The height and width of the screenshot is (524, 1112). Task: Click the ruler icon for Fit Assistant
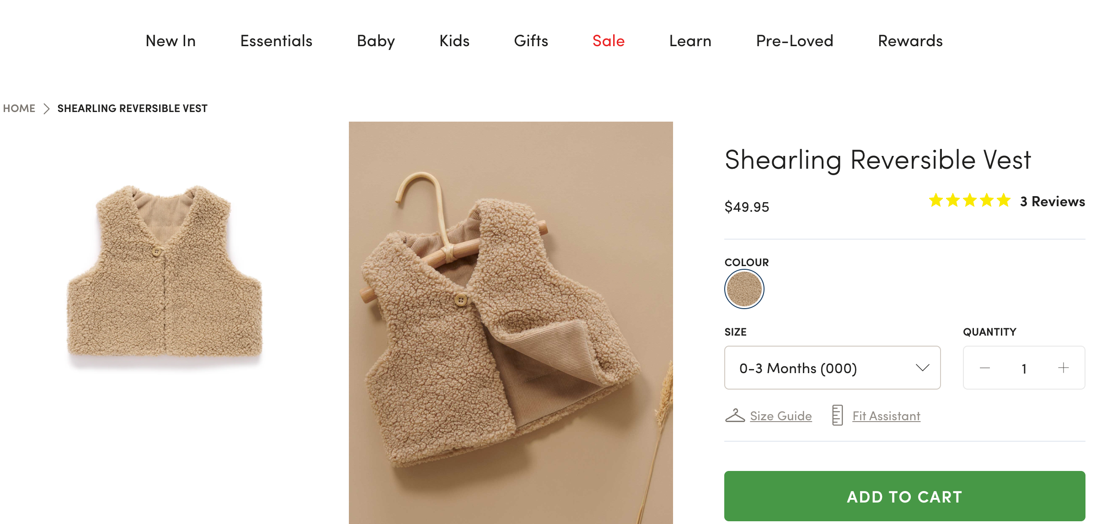point(837,415)
